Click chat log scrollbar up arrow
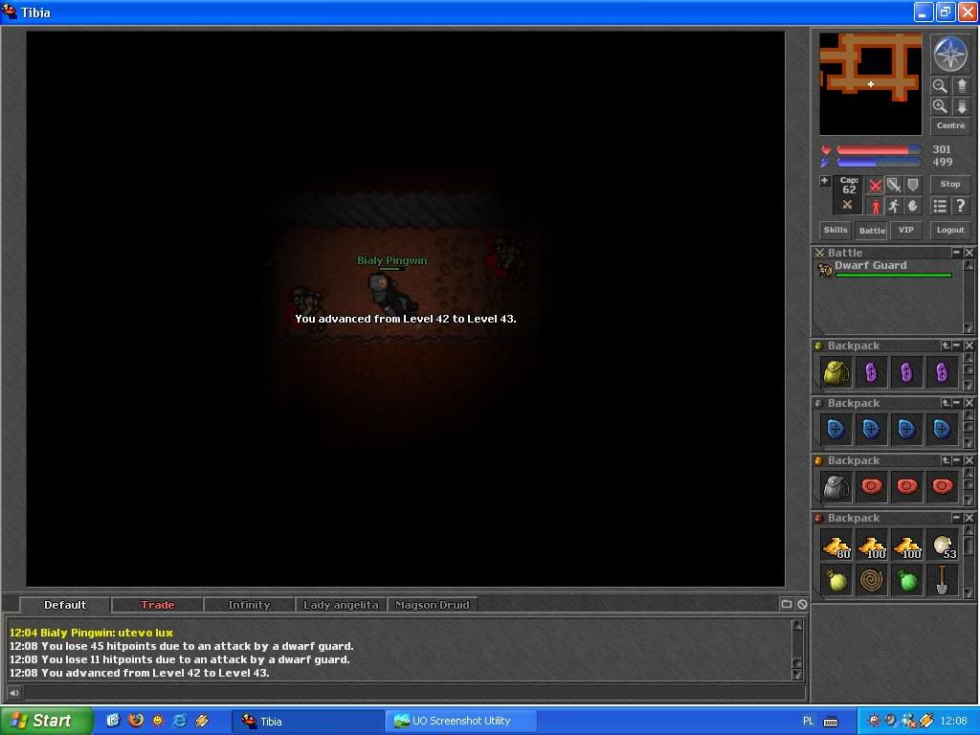This screenshot has width=980, height=735. 797,624
